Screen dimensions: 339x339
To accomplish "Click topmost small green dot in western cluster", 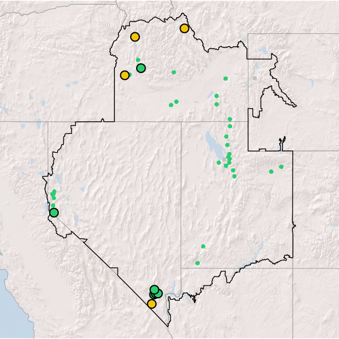I will (55, 191).
